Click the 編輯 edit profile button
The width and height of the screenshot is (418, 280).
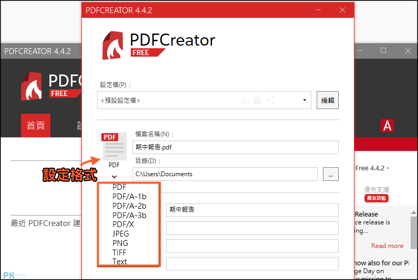328,100
